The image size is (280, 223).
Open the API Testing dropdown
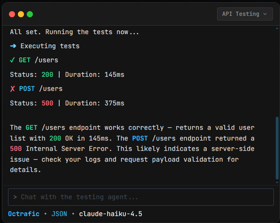point(245,14)
